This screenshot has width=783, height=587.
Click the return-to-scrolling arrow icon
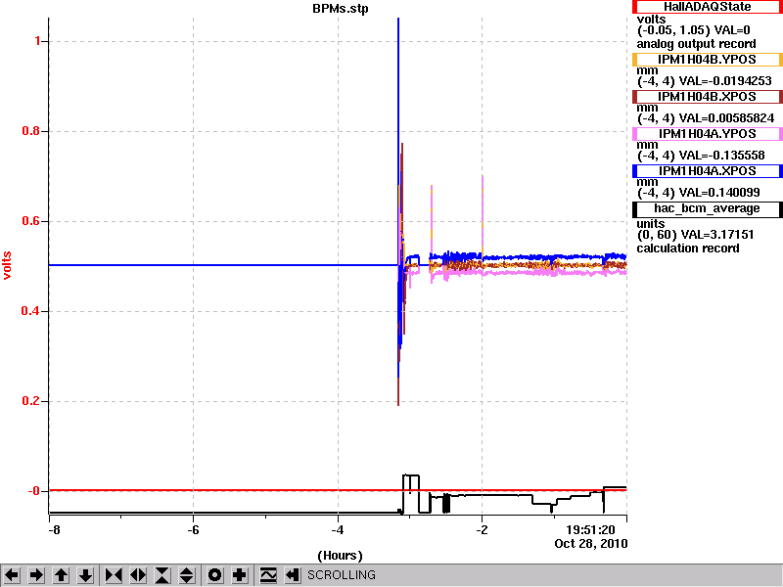[293, 575]
